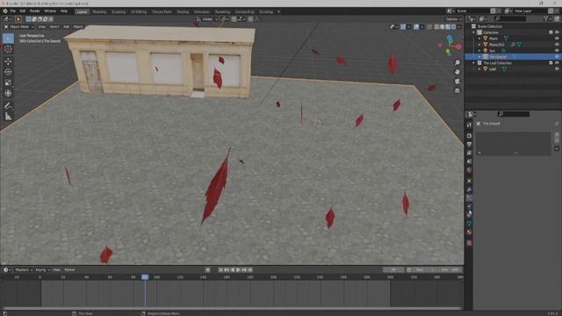
Task: Play the animation forward
Action: [238, 269]
